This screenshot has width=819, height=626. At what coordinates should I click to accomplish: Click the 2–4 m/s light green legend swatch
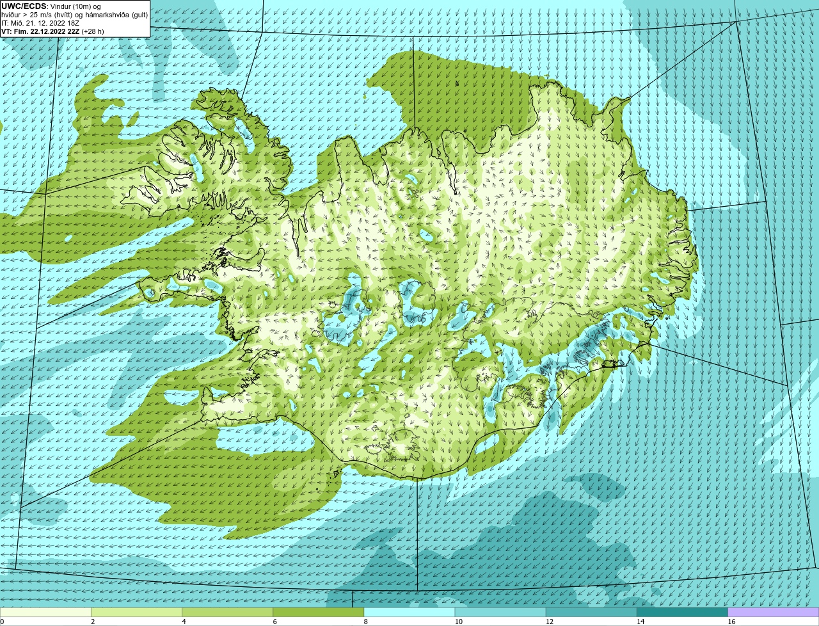tap(136, 612)
